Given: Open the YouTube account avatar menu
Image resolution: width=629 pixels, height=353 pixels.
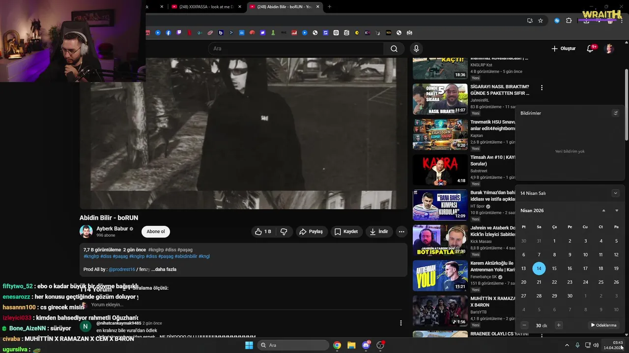Looking at the screenshot, I should [609, 49].
